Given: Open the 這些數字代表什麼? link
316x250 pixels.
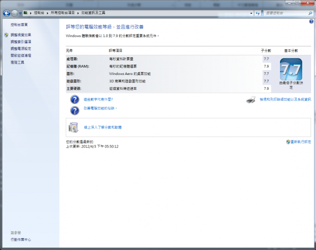Looking at the screenshot, I should click(98, 100).
